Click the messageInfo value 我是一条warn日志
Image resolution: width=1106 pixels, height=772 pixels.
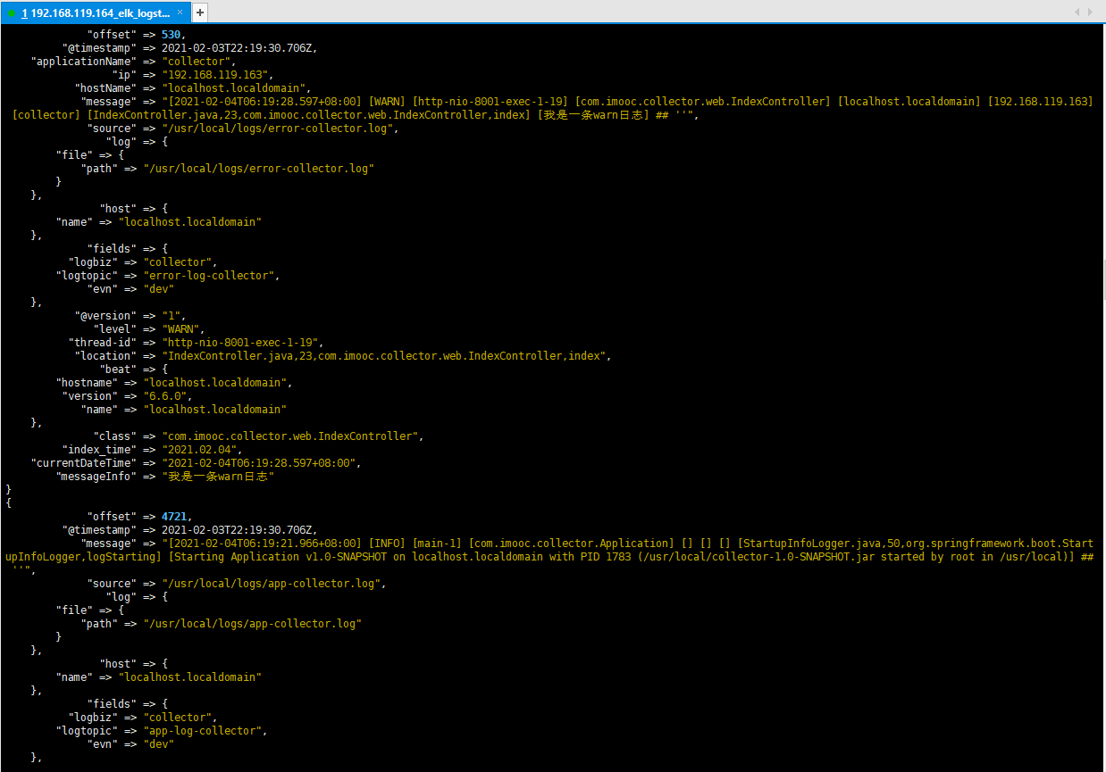(x=218, y=477)
